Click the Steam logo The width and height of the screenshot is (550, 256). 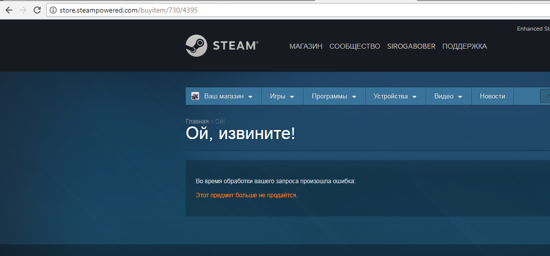click(x=222, y=46)
